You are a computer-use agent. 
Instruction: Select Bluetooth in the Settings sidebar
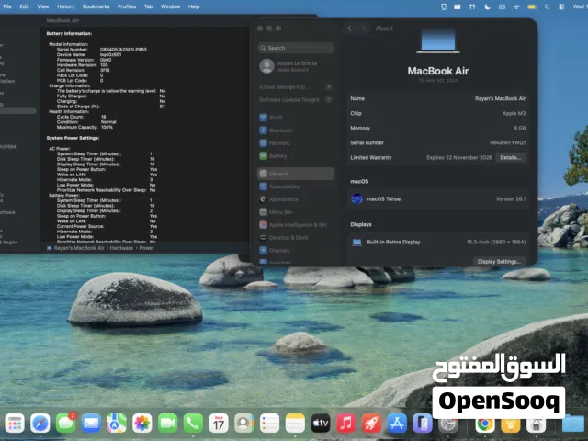(x=296, y=130)
